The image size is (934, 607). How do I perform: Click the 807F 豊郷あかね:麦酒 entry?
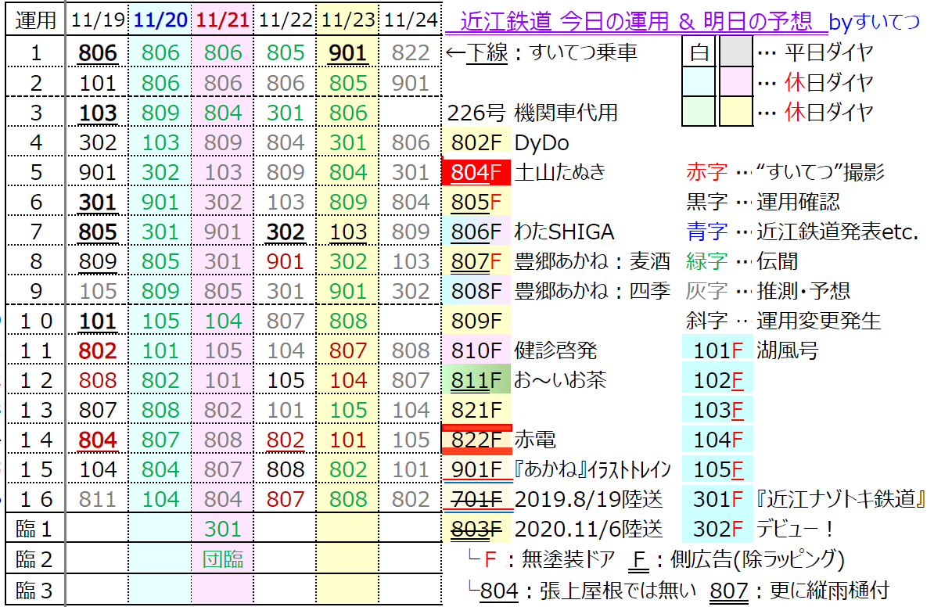point(557,261)
